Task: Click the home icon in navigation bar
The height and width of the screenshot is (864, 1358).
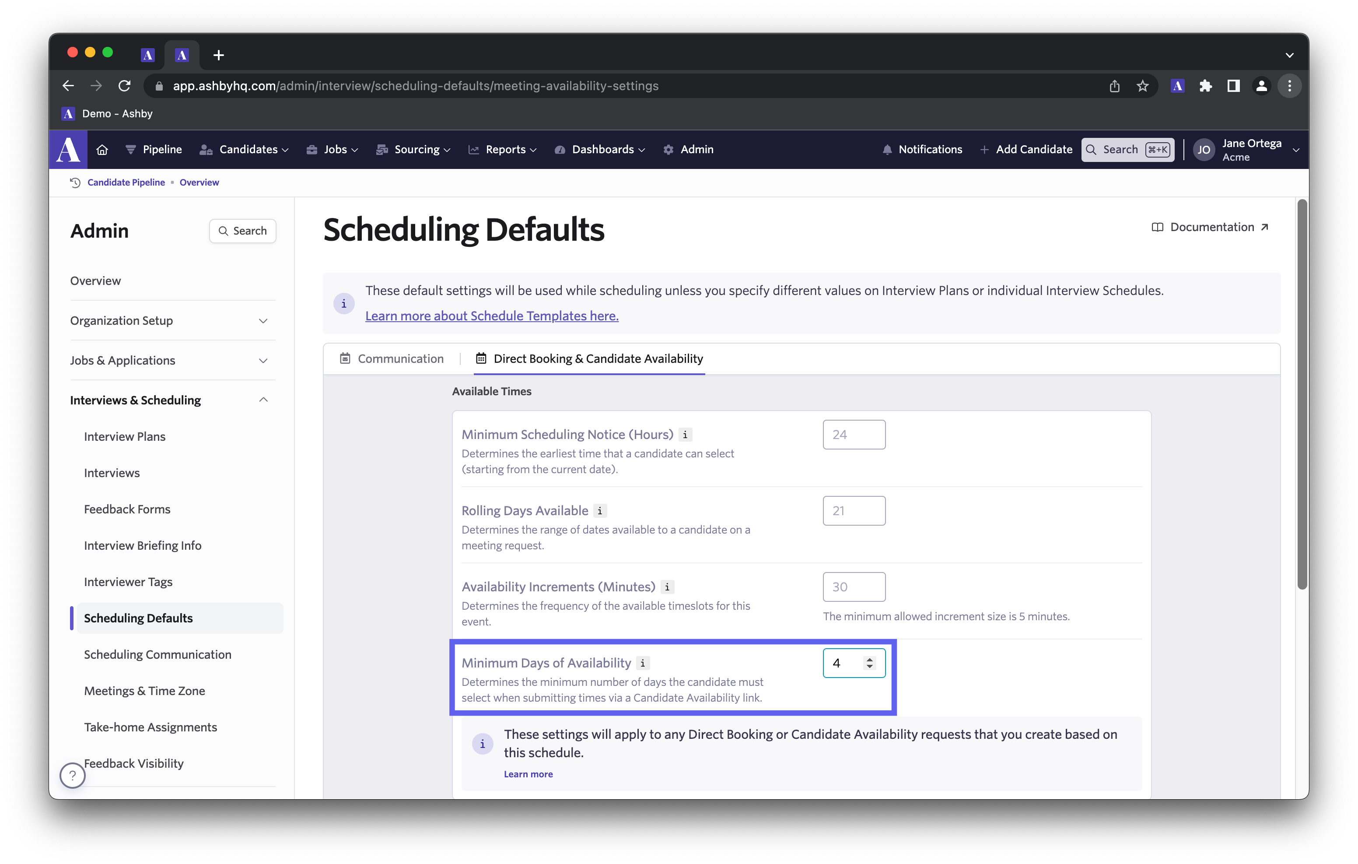Action: [102, 149]
